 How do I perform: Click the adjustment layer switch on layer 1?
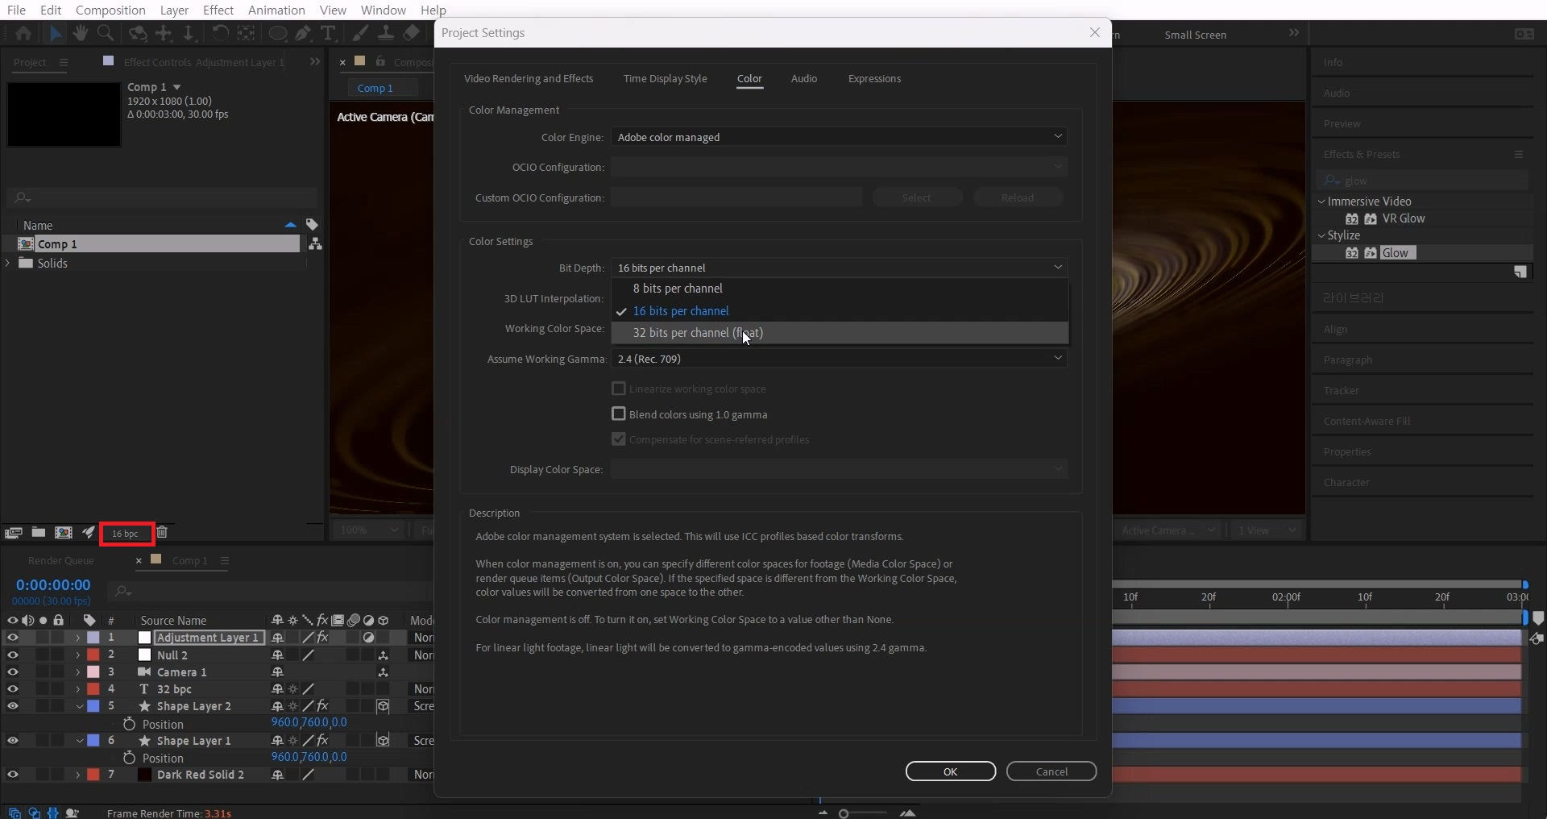368,638
